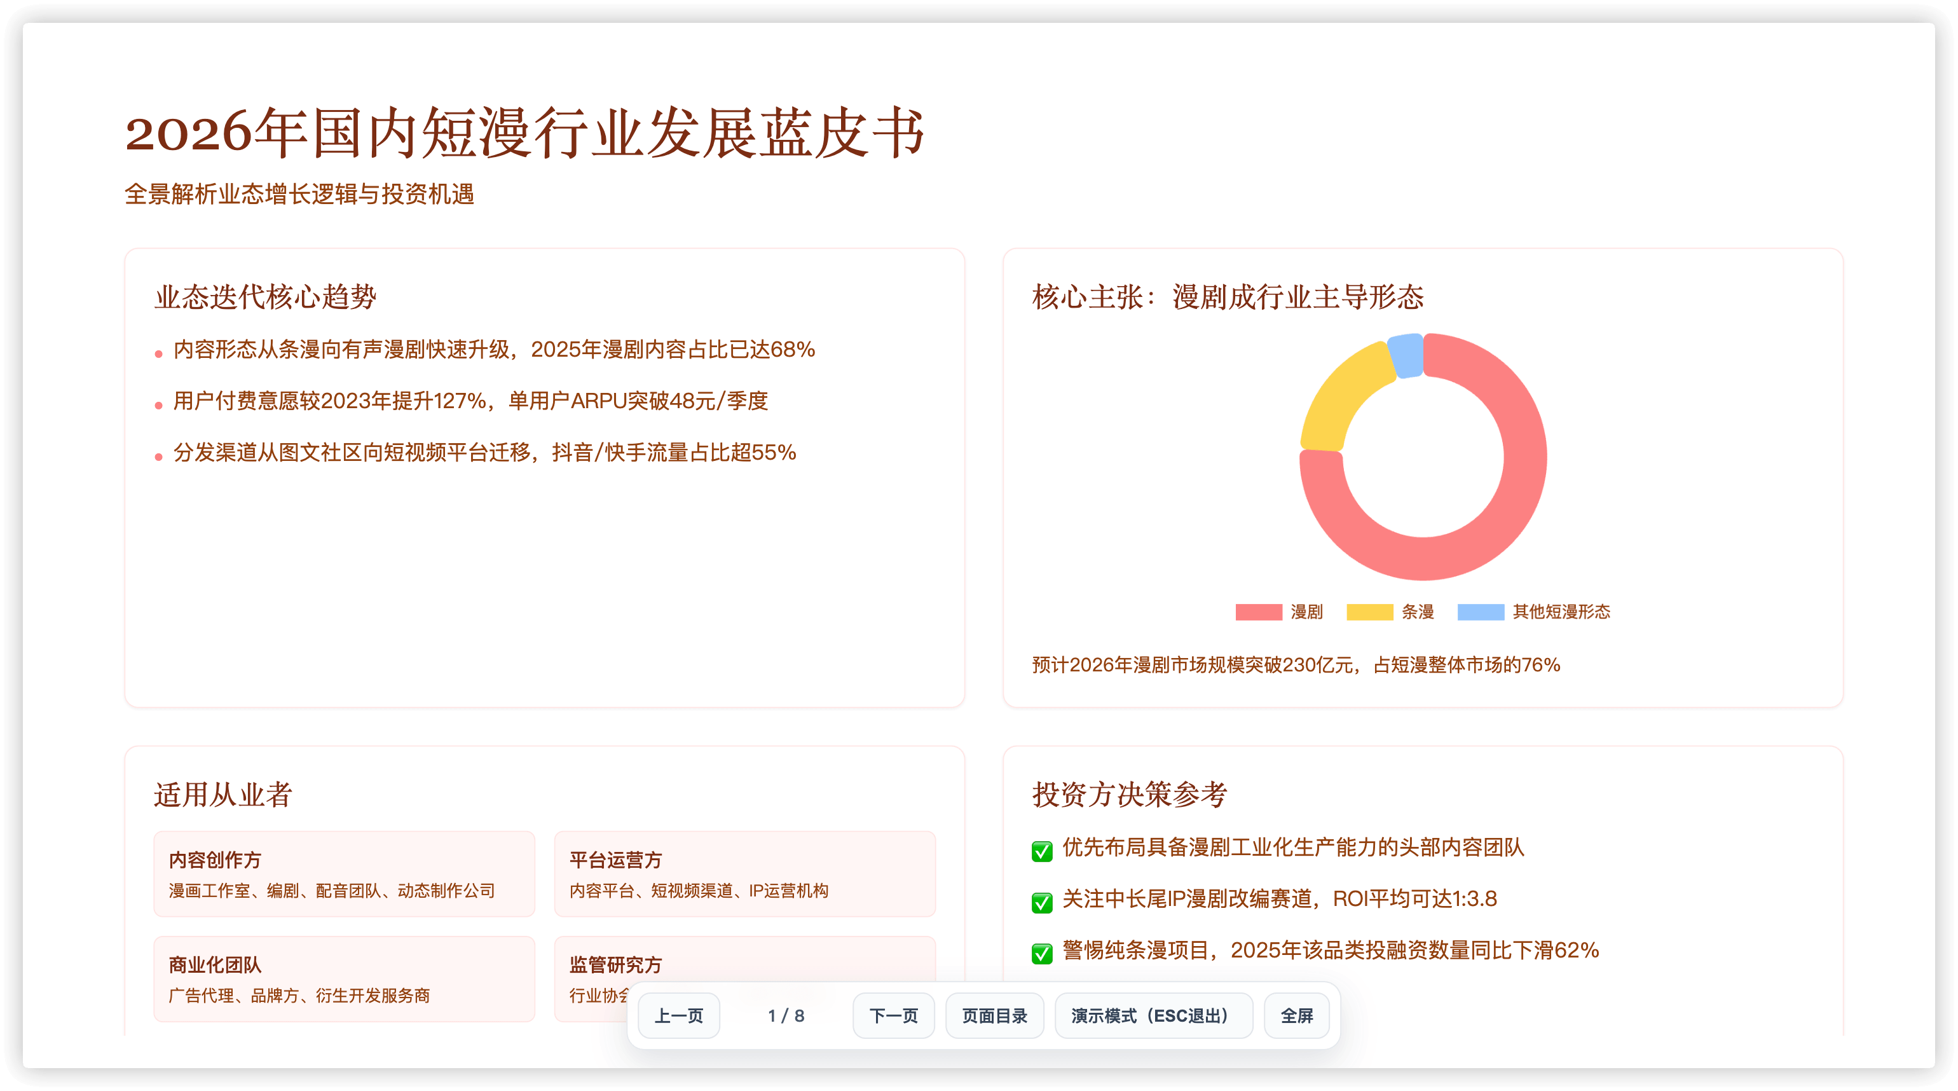Screen dimensions: 1958x1091
Task: Click the checkmark beside ROI 1:3.8 line
Action: tap(1041, 902)
